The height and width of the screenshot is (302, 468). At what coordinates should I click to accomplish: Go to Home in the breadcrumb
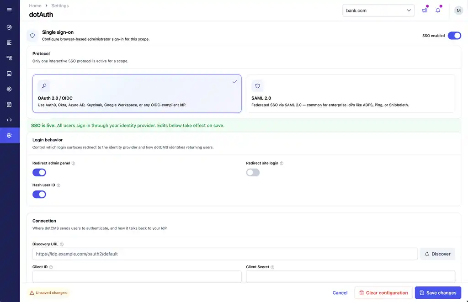(x=35, y=5)
